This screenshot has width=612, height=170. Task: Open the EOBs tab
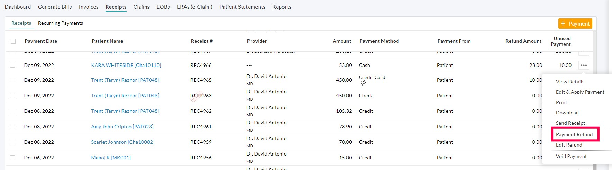163,7
